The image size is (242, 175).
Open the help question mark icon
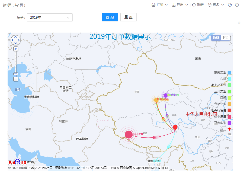click(x=230, y=5)
